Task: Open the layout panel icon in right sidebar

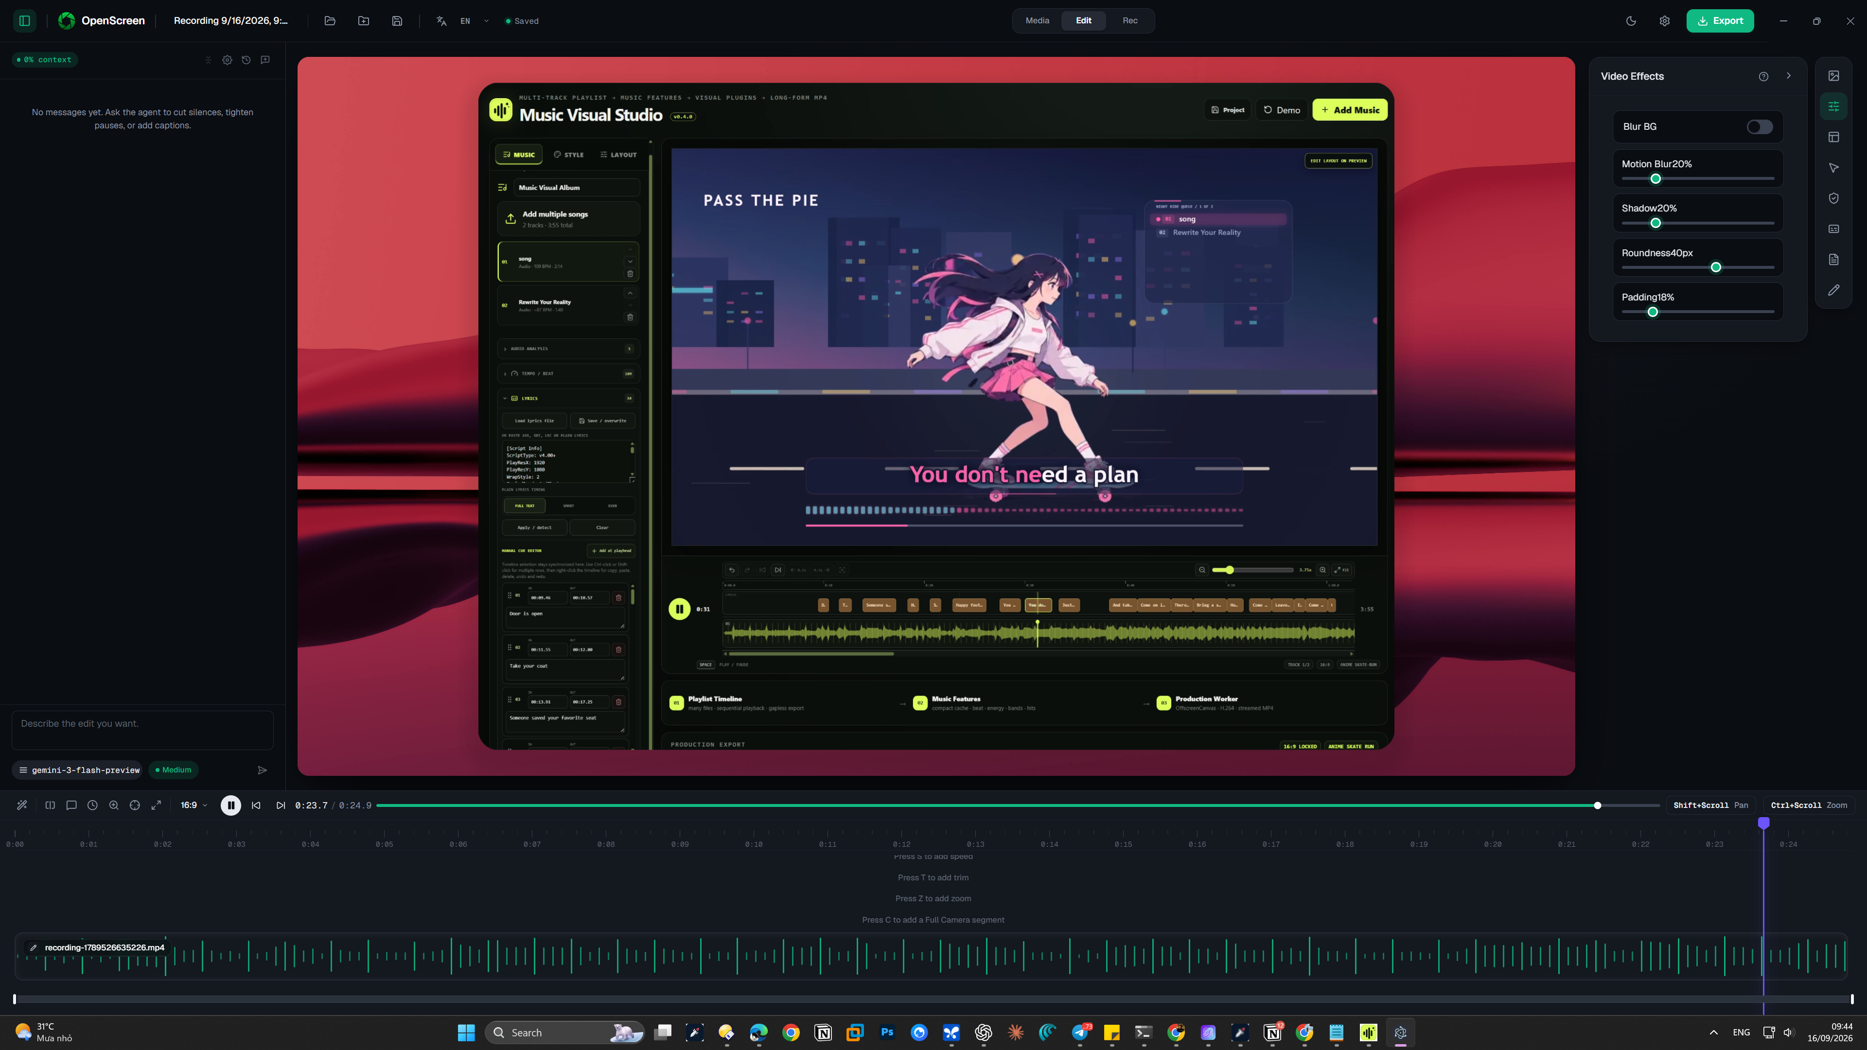Action: click(x=1833, y=137)
